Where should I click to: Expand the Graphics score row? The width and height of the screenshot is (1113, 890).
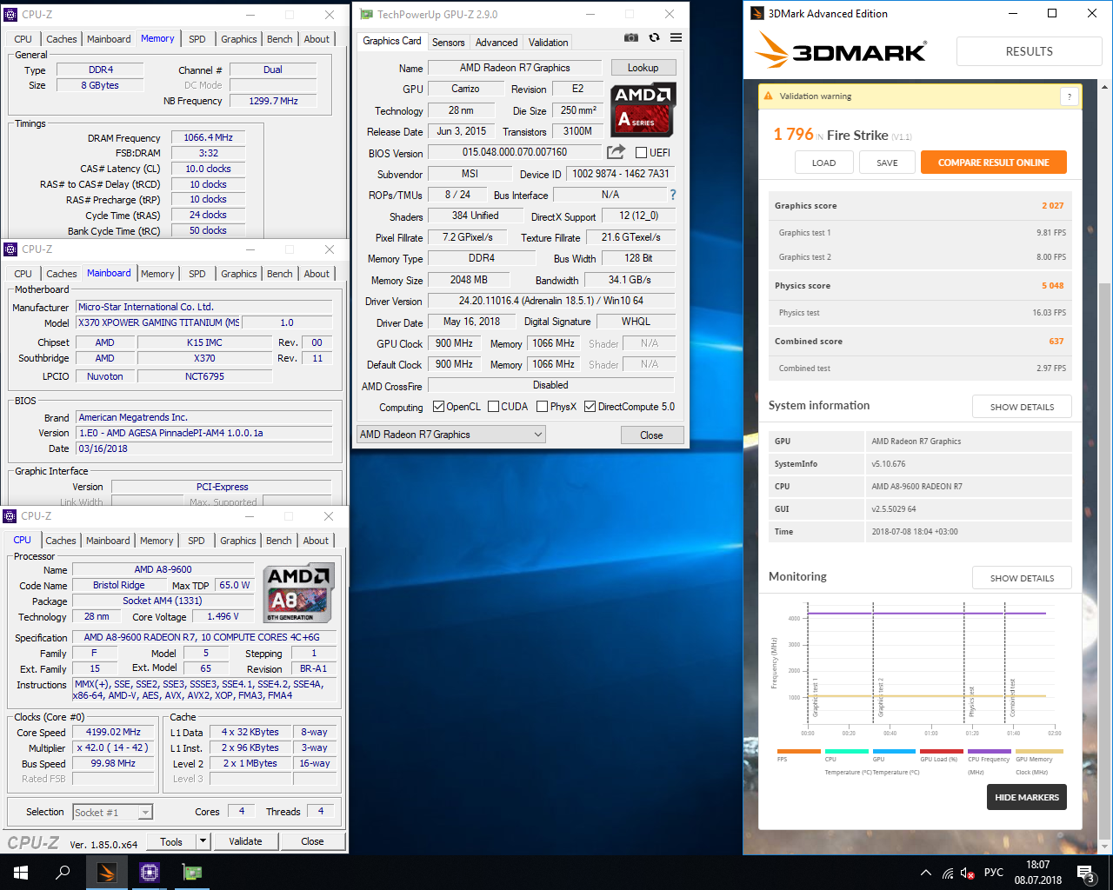(x=920, y=206)
